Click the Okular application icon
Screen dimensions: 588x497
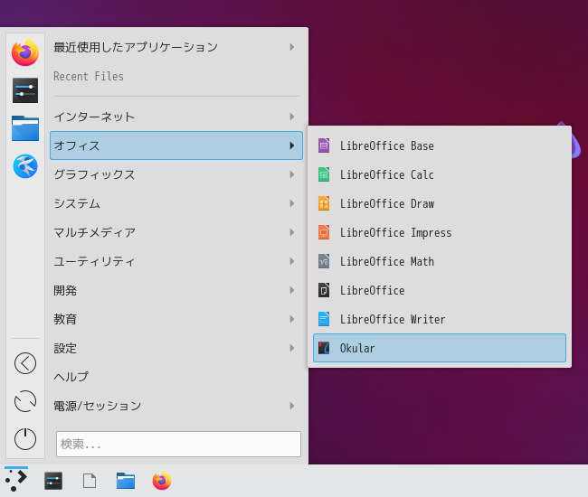324,348
